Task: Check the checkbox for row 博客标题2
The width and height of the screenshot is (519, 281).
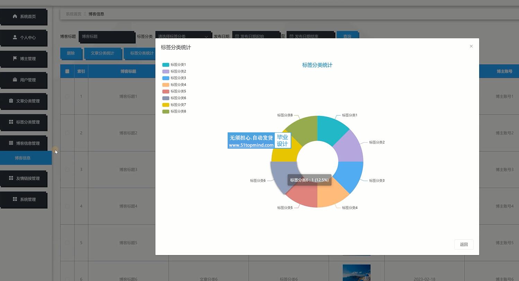Action: coord(67,133)
